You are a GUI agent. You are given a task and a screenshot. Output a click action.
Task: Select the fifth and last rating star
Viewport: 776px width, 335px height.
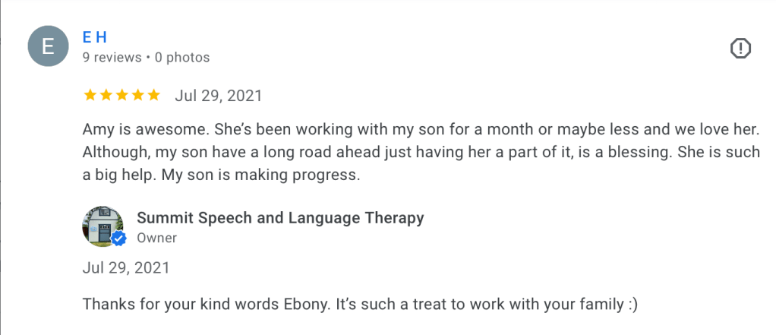click(153, 95)
